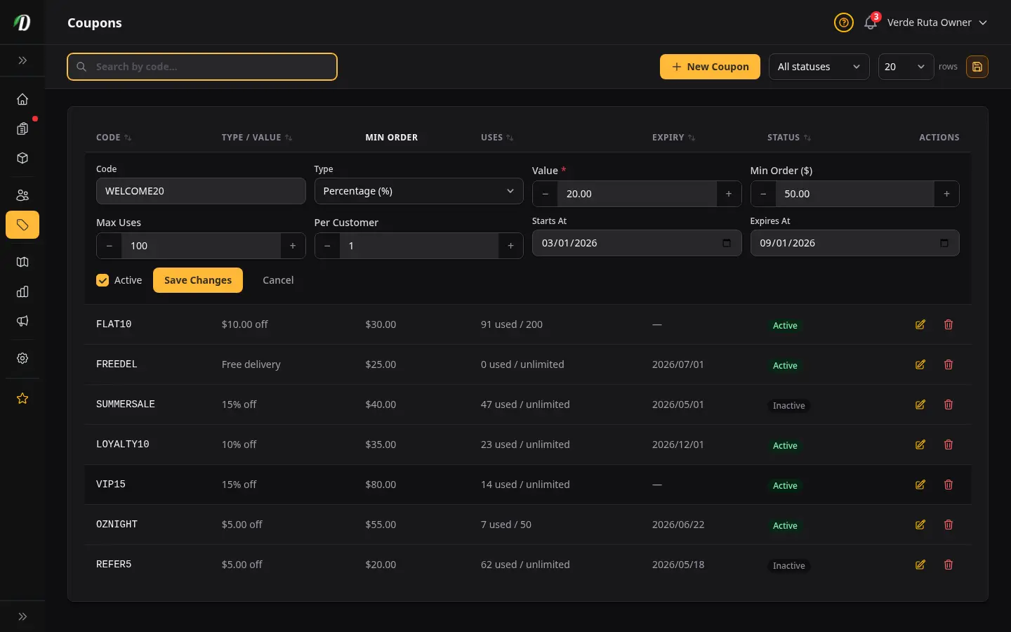The image size is (1011, 632).
Task: Open the Analytics bar-chart sidebar icon
Action: point(22,291)
